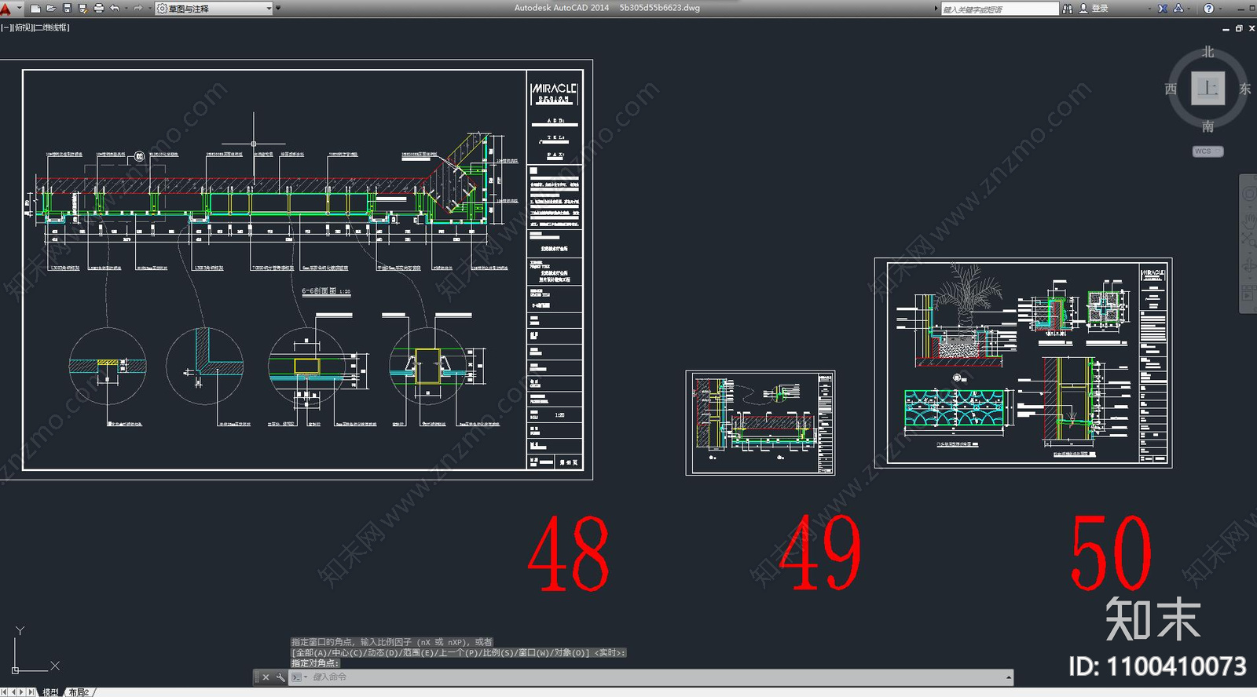
Task: Jump to first layout tab arrow
Action: click(x=3, y=692)
